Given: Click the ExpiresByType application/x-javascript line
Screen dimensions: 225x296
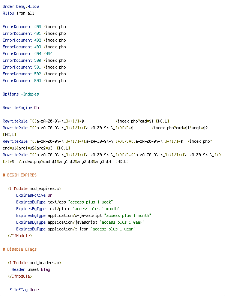Looking at the screenshot, I should tap(84, 215).
